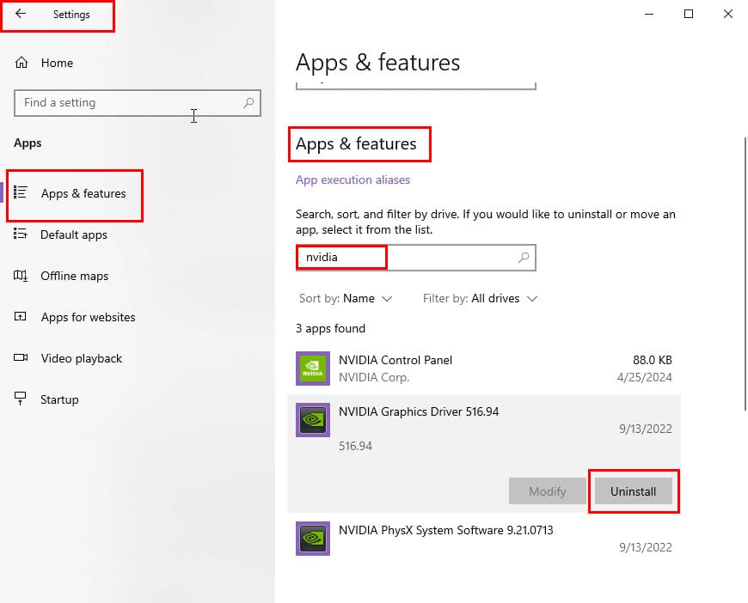Click the Find a setting search field
The width and height of the screenshot is (748, 603).
[x=138, y=103]
